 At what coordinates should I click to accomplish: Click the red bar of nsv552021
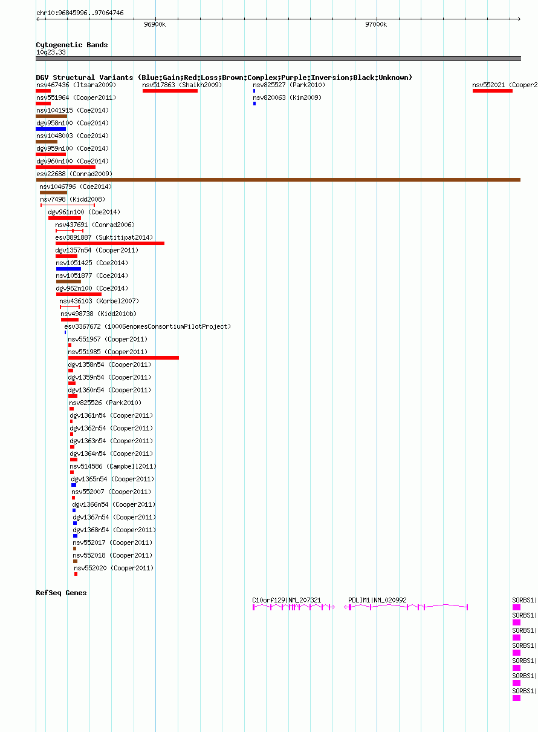point(492,91)
